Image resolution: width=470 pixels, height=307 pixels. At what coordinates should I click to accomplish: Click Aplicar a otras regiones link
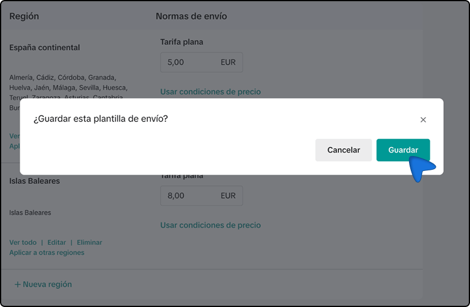[x=47, y=253]
